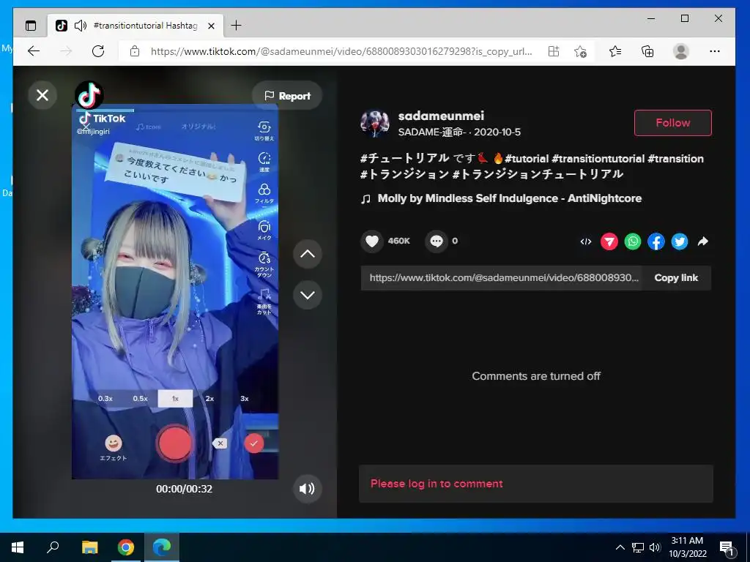Screen dimensions: 750x562
Task: Open more share options via the arrow icon
Action: tap(702, 241)
